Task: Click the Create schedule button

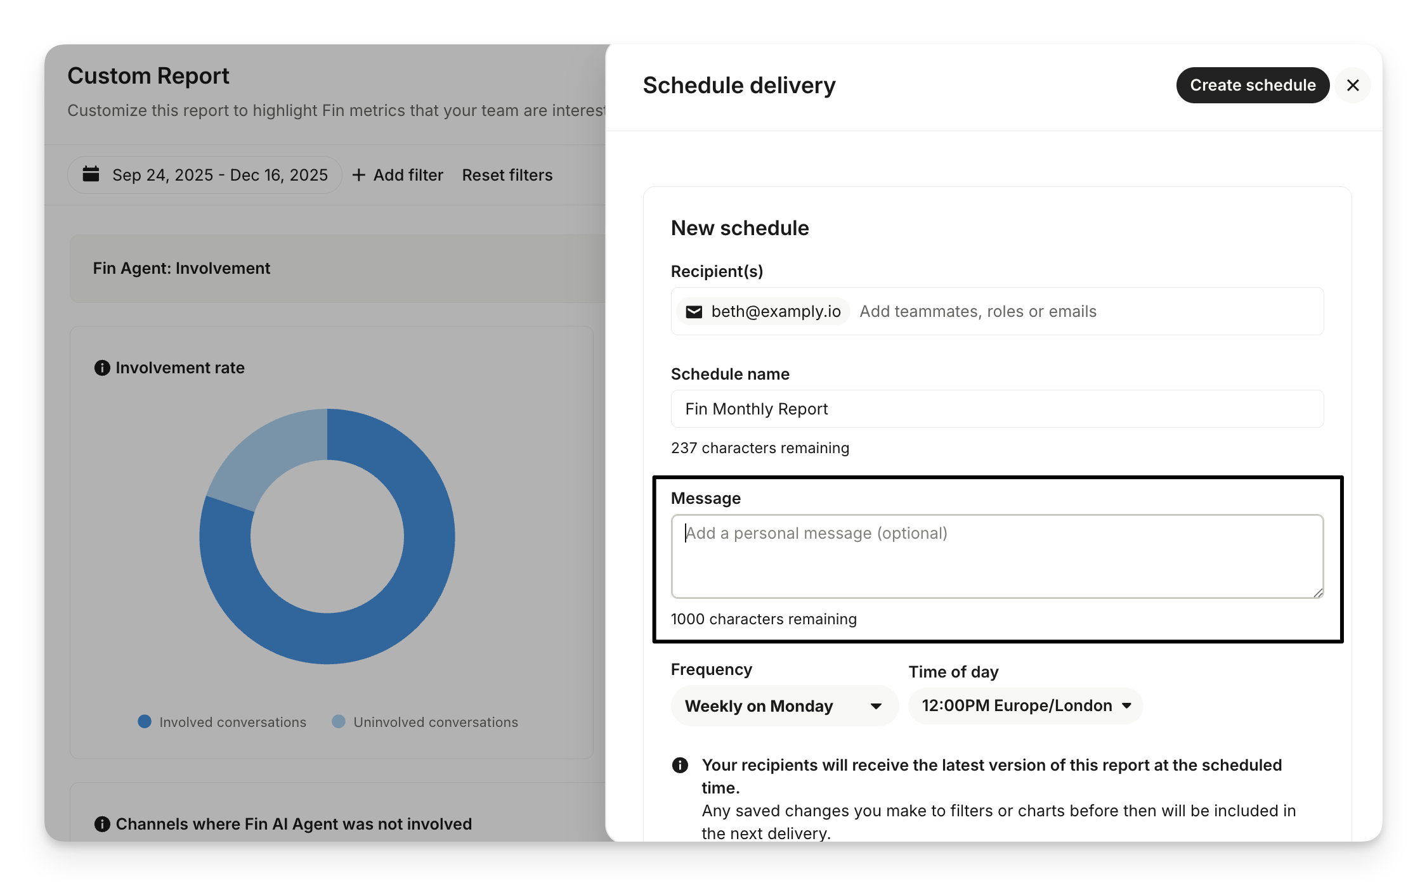Action: tap(1252, 85)
